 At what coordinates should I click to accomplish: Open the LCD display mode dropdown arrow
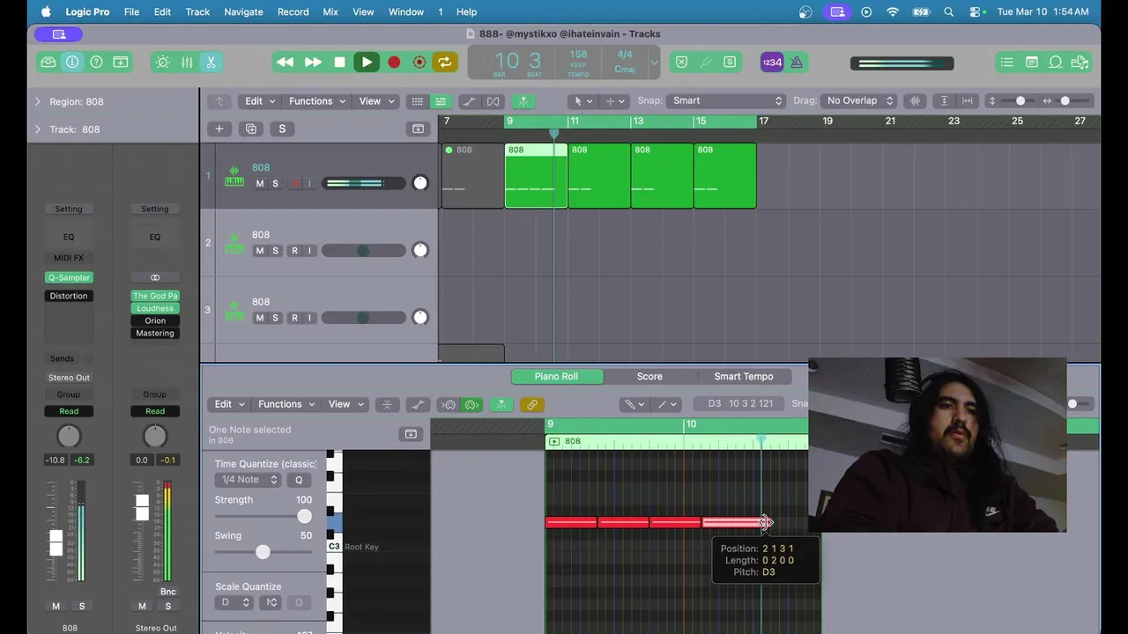(654, 63)
